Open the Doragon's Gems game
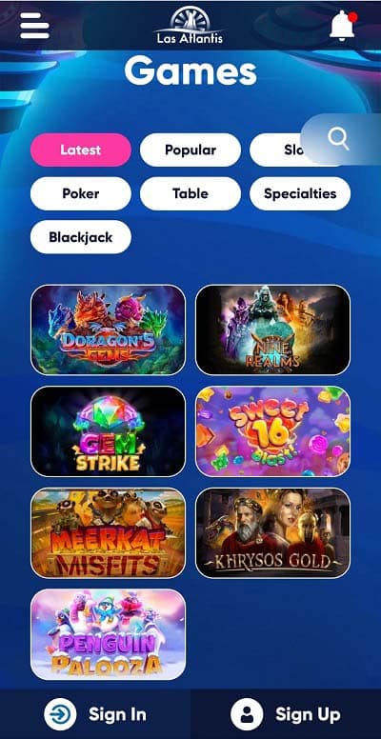Viewport: 381px width, 739px height. tap(108, 330)
